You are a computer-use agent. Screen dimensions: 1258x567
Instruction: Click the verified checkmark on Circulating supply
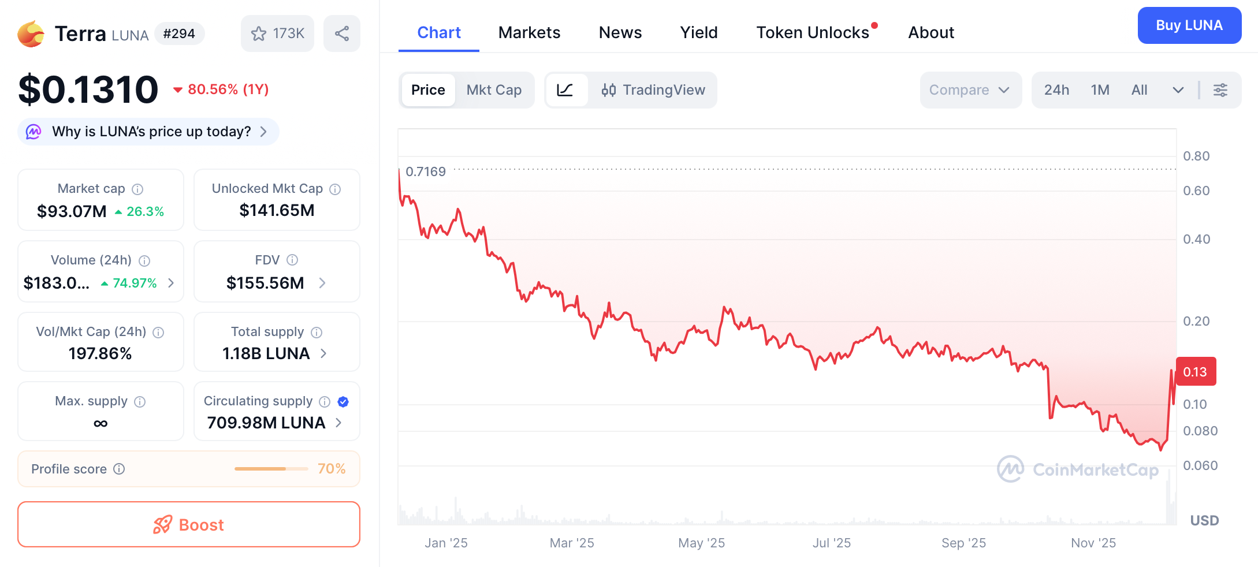(343, 402)
